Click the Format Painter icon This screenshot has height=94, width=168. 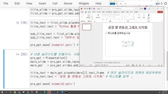tap(92, 19)
